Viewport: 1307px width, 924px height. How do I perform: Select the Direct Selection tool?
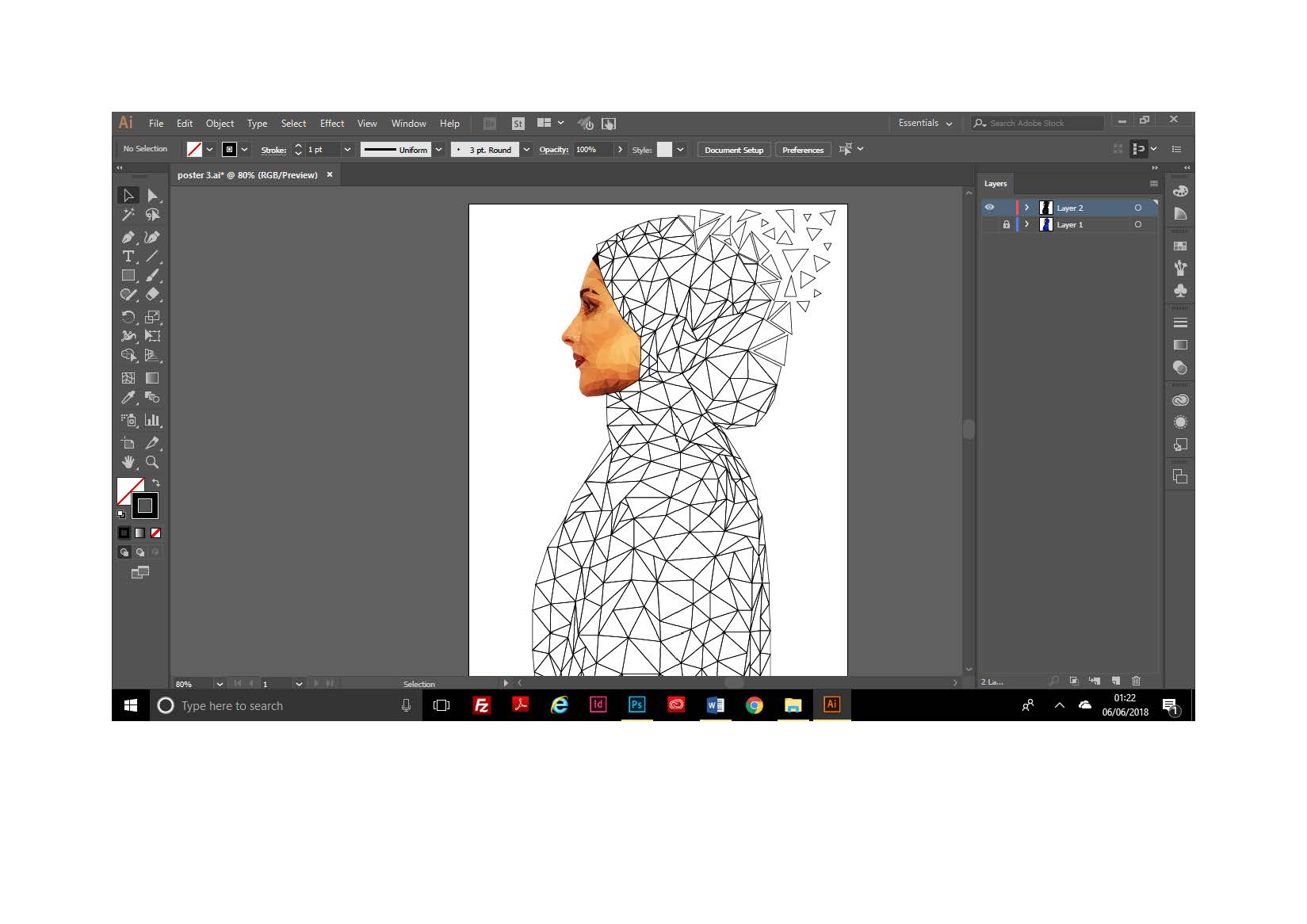152,196
